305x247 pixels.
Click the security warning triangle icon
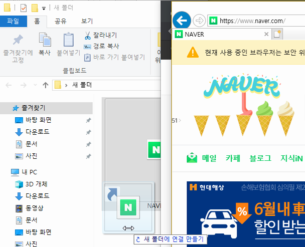coord(193,52)
